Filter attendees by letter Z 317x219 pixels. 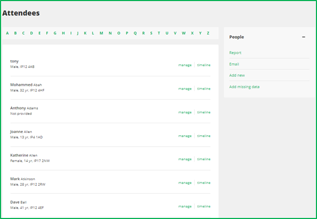208,33
